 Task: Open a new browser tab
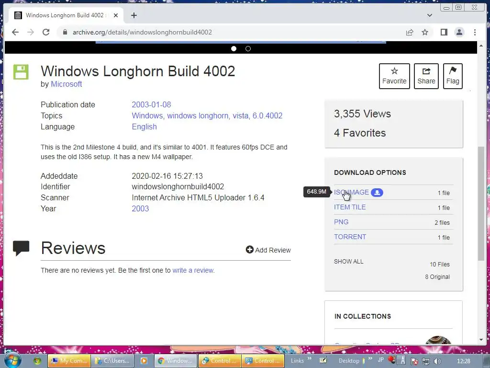tap(134, 15)
